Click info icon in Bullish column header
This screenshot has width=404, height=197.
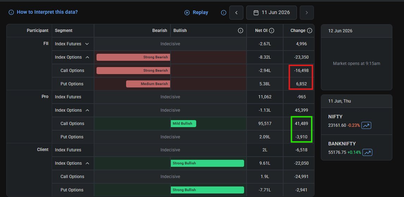240,31
